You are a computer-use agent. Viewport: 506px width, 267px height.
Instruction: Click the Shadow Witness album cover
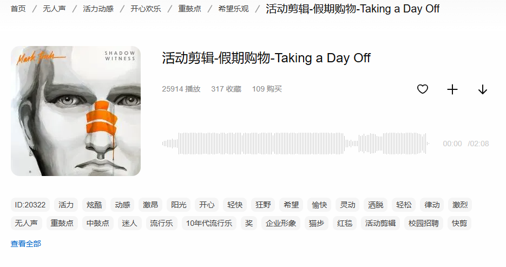click(x=76, y=111)
